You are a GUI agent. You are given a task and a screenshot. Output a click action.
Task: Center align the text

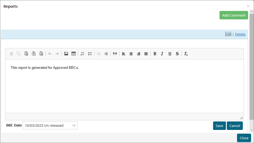131,54
